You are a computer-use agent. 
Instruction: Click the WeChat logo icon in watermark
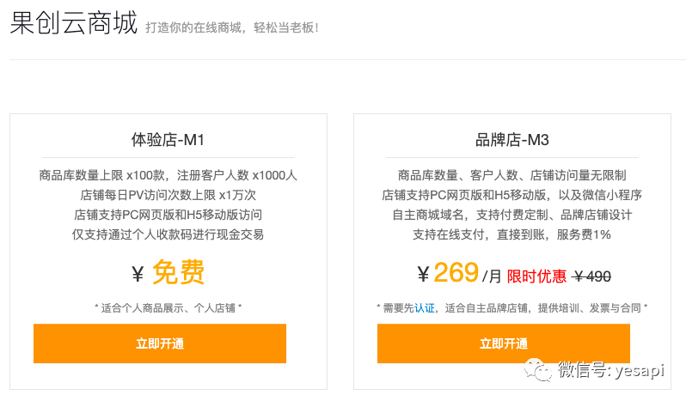click(x=538, y=370)
